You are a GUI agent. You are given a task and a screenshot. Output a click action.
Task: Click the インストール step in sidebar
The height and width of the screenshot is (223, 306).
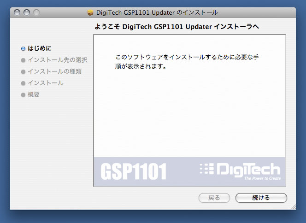(46, 83)
